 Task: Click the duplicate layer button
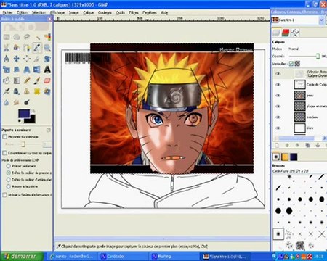[307, 145]
